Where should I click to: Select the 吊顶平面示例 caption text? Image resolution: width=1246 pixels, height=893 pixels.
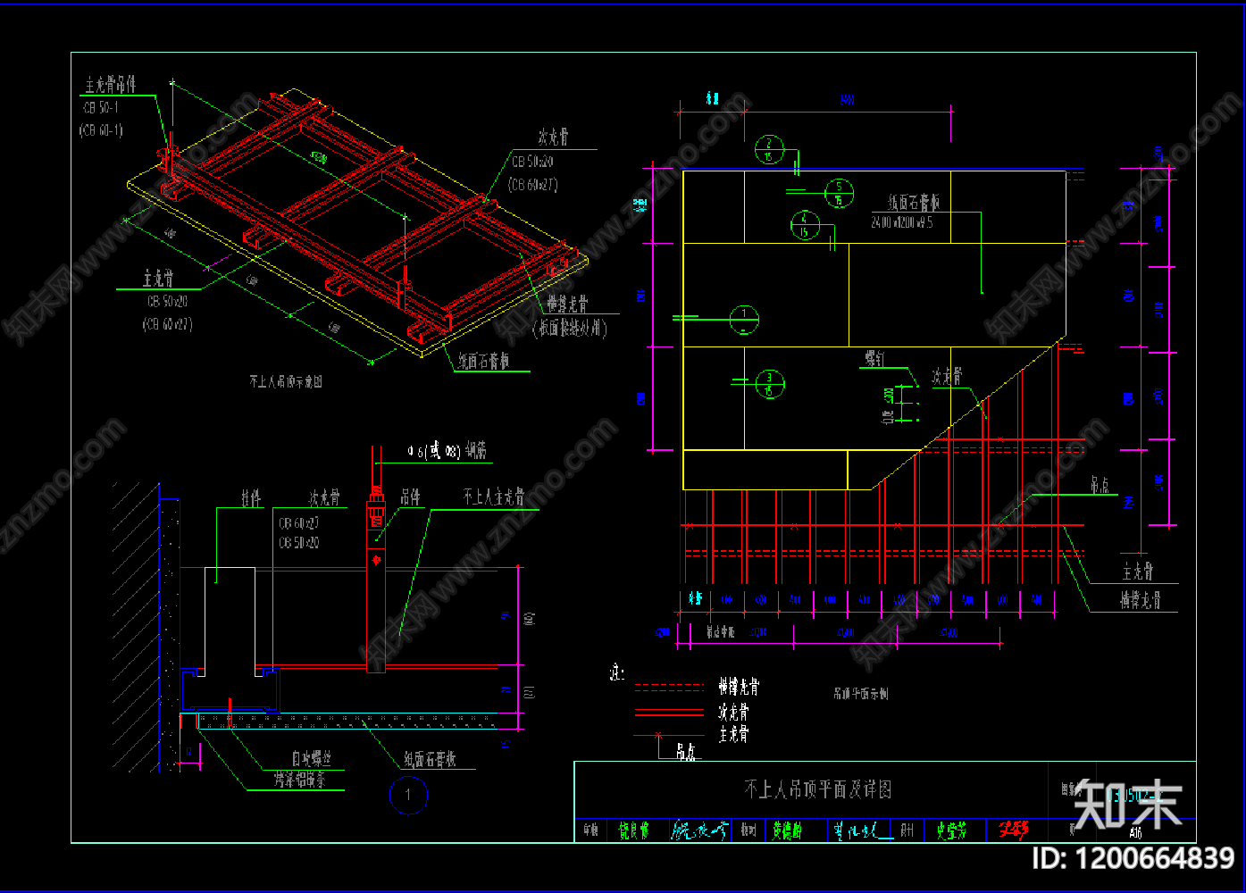click(x=860, y=693)
